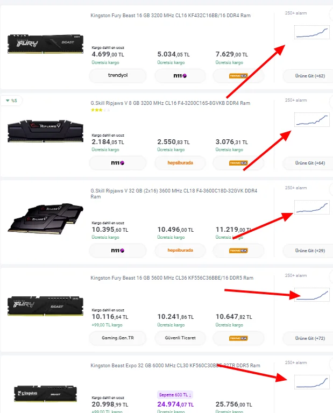Open price history graph of Kingston Fury 3200
The height and width of the screenshot is (413, 333).
[311, 32]
